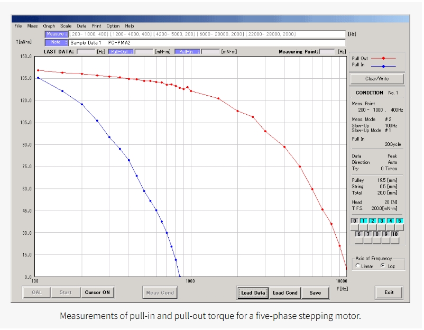
Task: Click the Measuring Point Hz field
Action: click(327, 52)
